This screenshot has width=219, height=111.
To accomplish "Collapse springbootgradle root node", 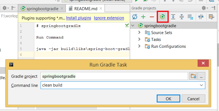I will pyautogui.click(x=133, y=26).
